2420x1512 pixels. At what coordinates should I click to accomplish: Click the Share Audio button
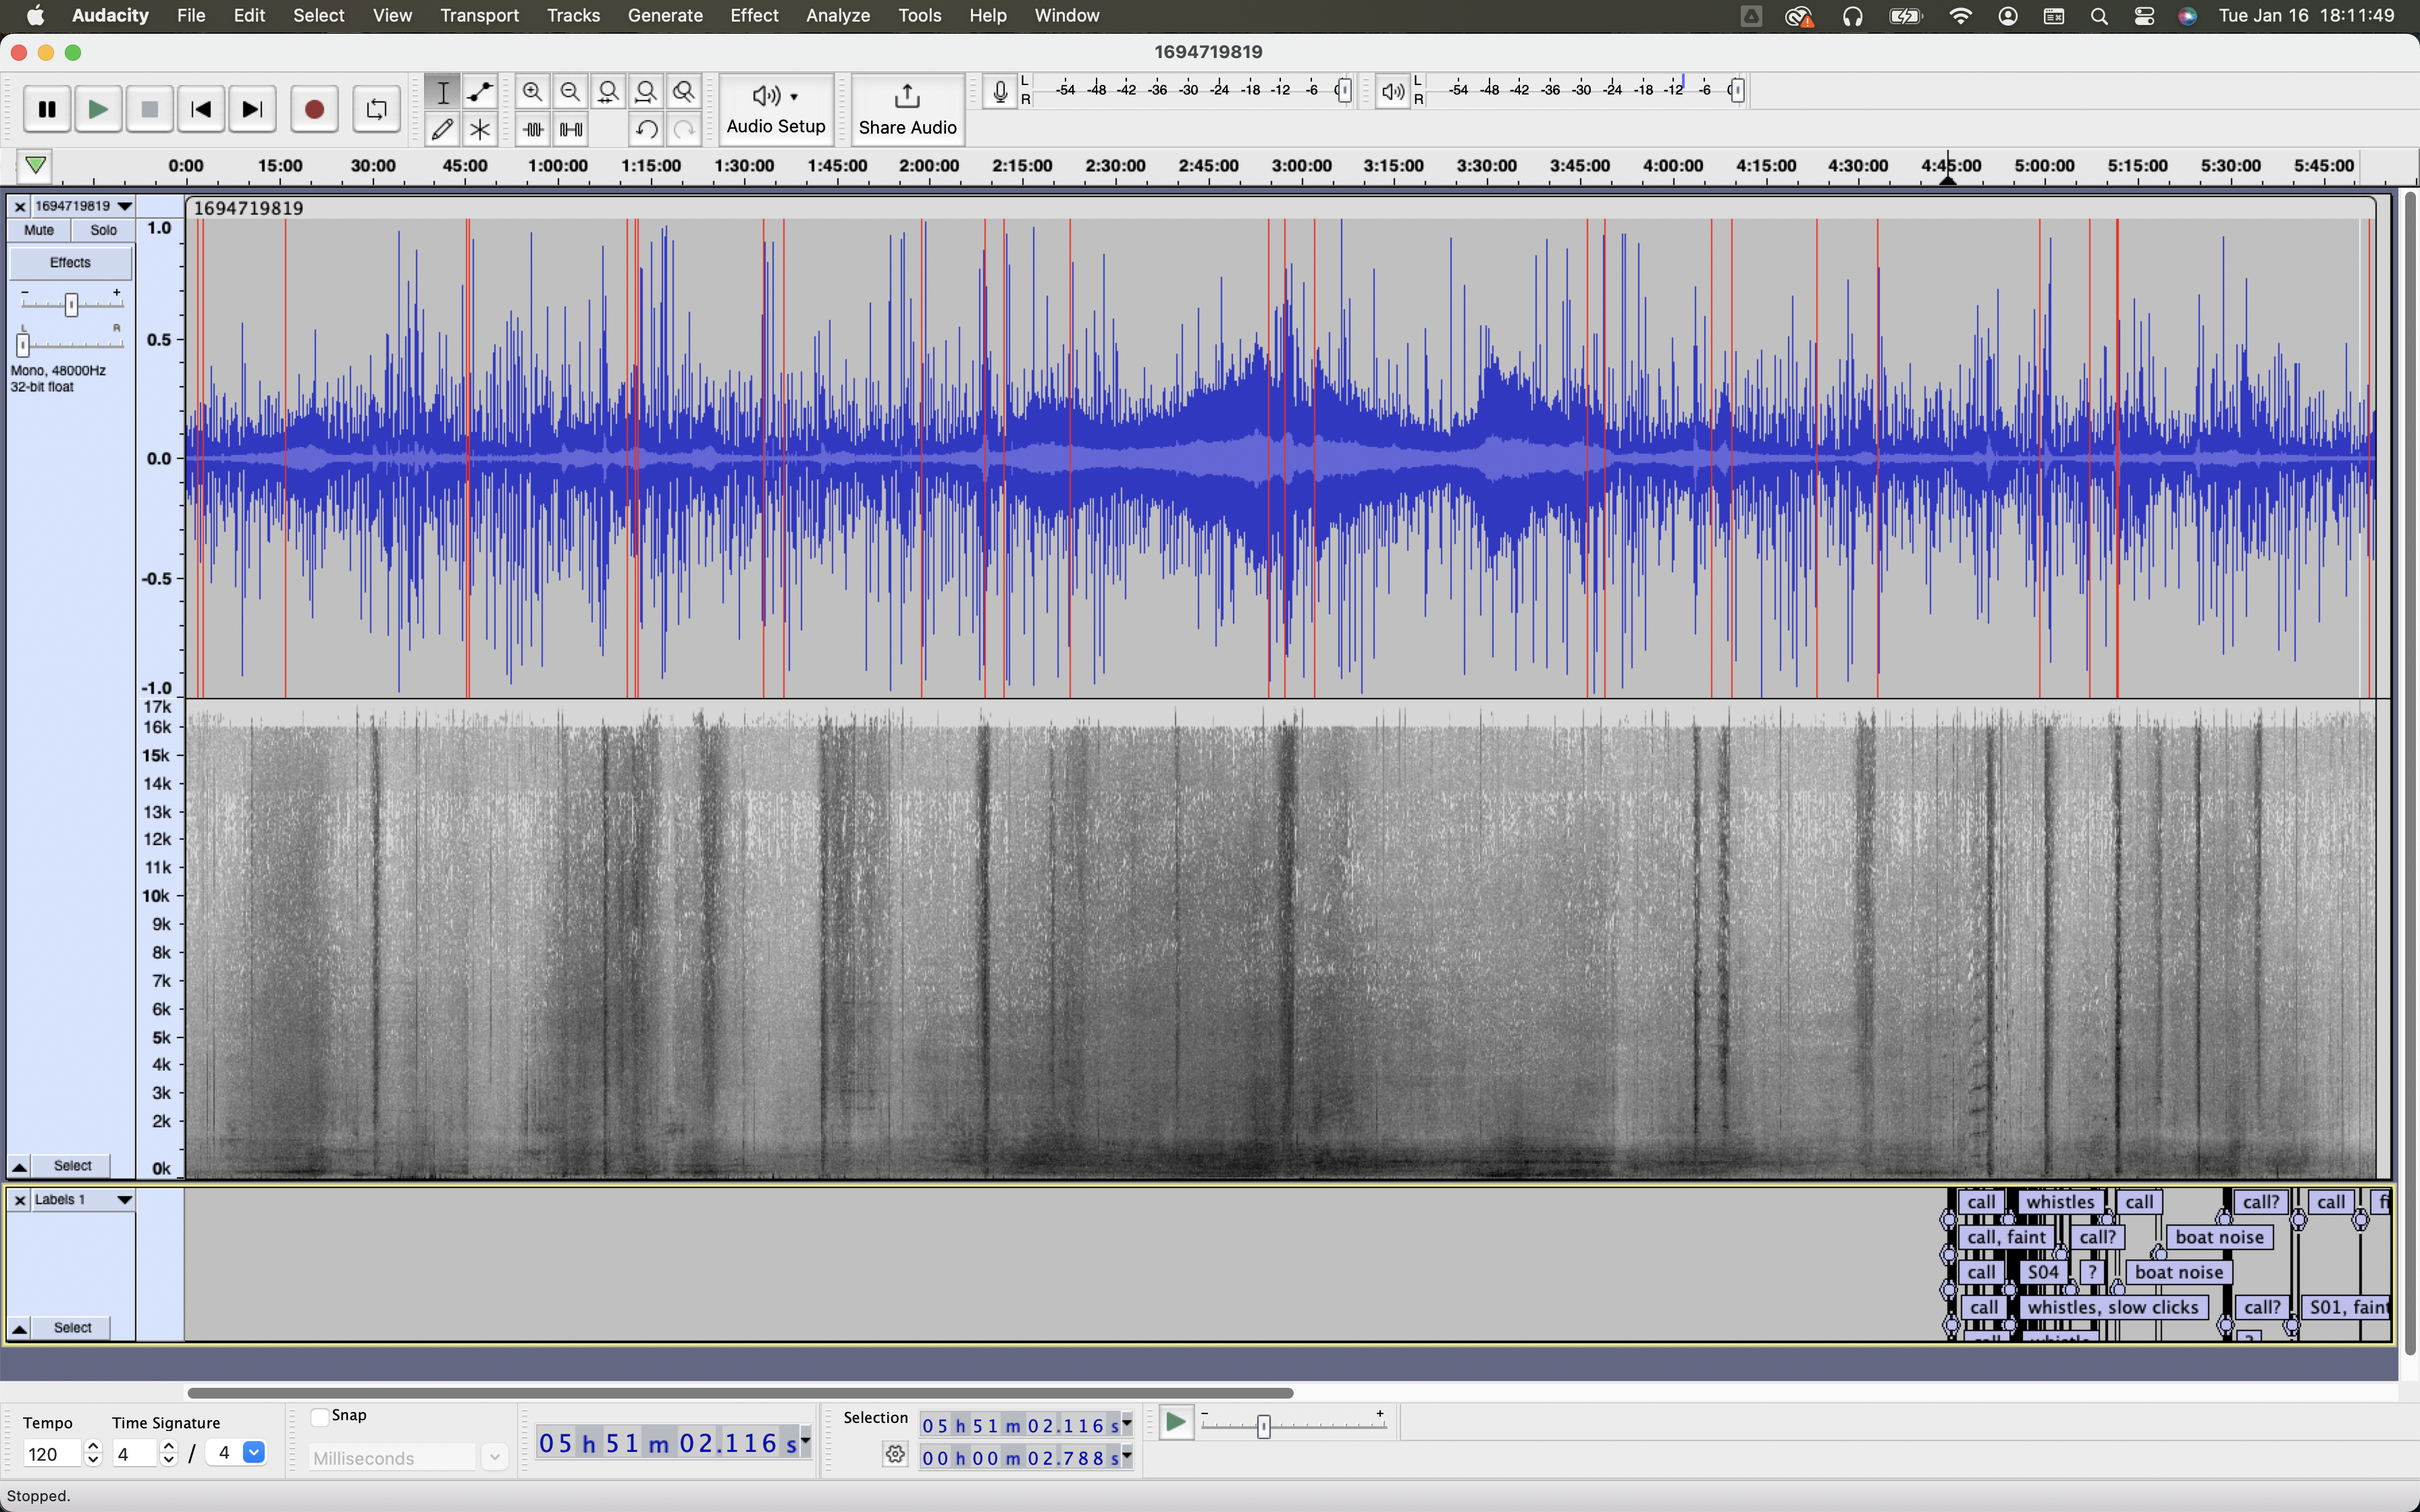pos(907,109)
